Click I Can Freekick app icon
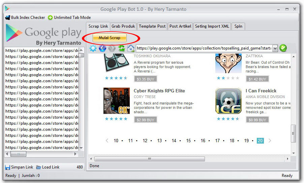 point(229,101)
